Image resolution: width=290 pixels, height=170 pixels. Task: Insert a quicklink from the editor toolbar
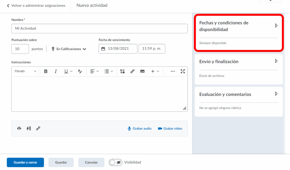click(x=132, y=71)
